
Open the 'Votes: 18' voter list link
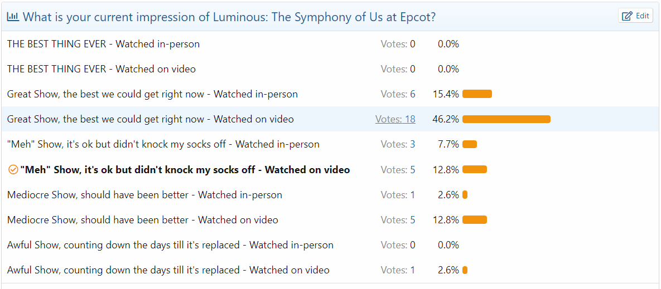[x=395, y=119]
